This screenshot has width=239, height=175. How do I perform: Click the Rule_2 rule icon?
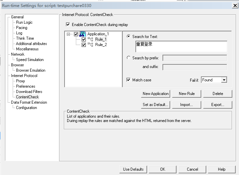click(x=90, y=45)
